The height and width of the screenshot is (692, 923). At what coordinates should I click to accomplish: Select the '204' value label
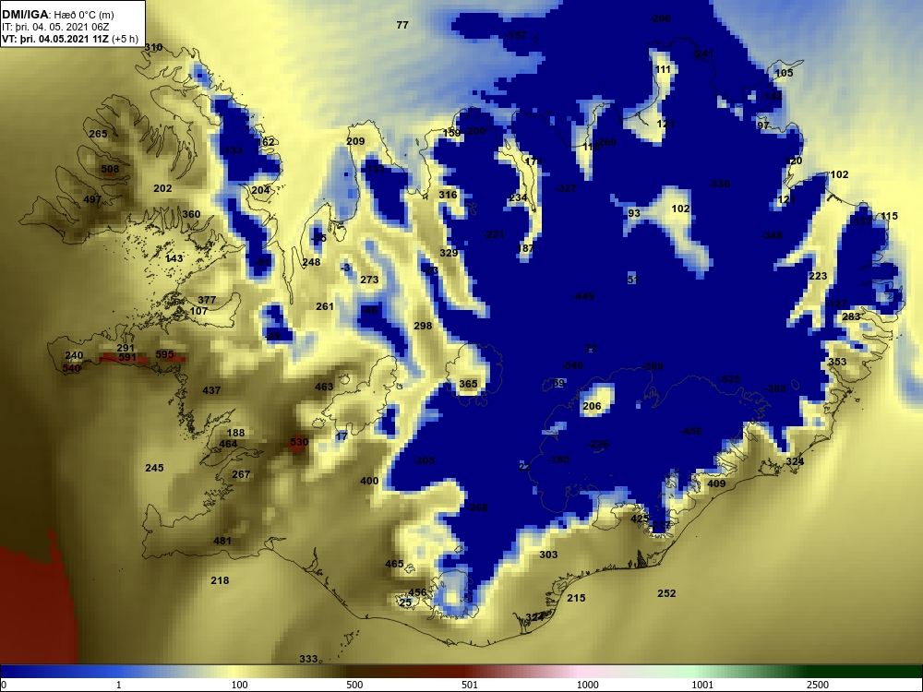[x=261, y=190]
